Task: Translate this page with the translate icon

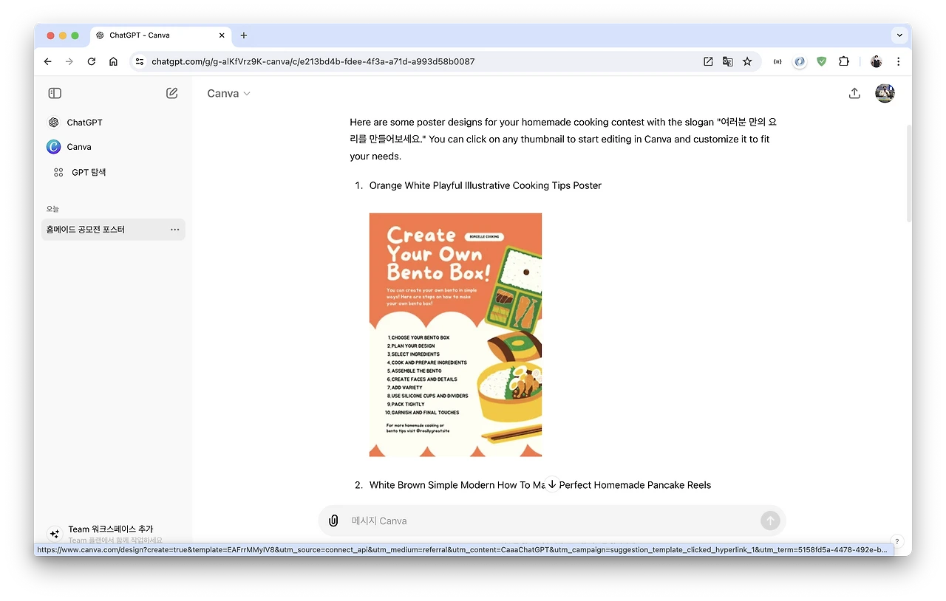Action: (728, 61)
